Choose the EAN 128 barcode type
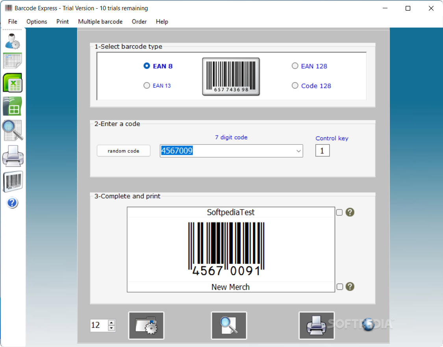443x347 pixels. coord(295,66)
